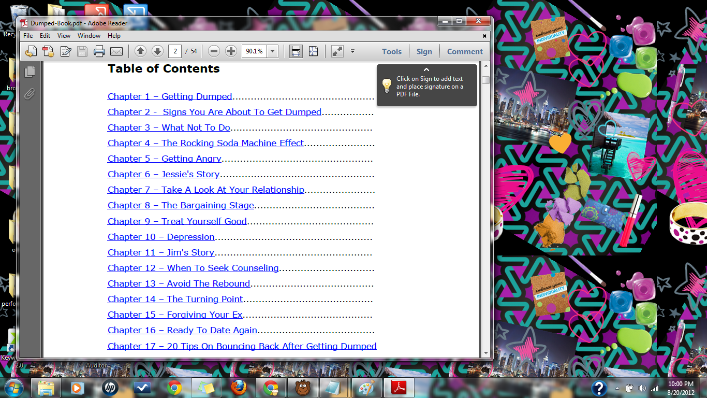This screenshot has height=398, width=707.
Task: Click the zoom out minus button
Action: (214, 51)
